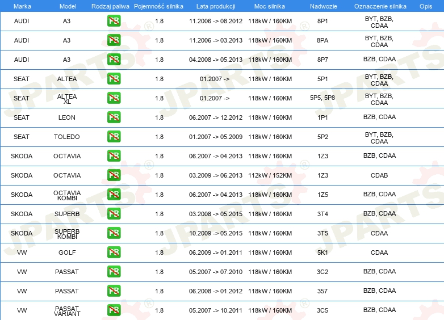Select the 5K1 body code cell
Image resolution: width=444 pixels, height=320 pixels.
(322, 252)
